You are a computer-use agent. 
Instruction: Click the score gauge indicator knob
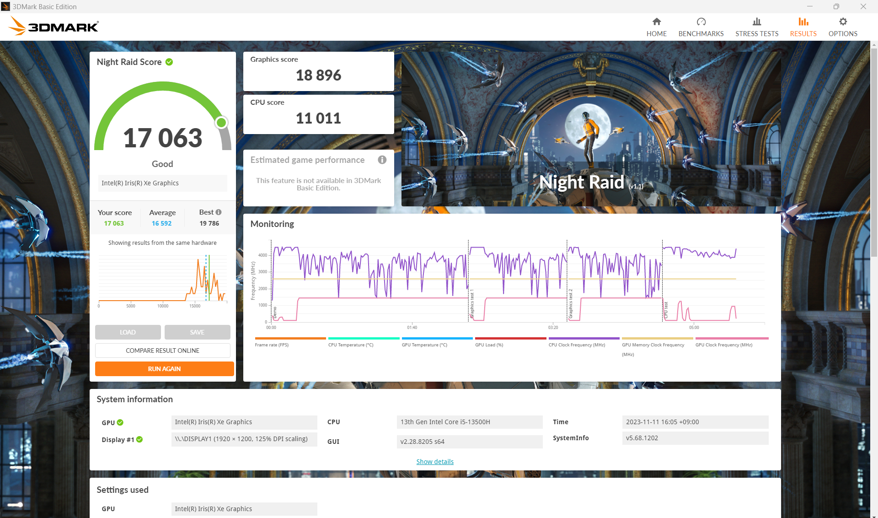click(x=221, y=122)
